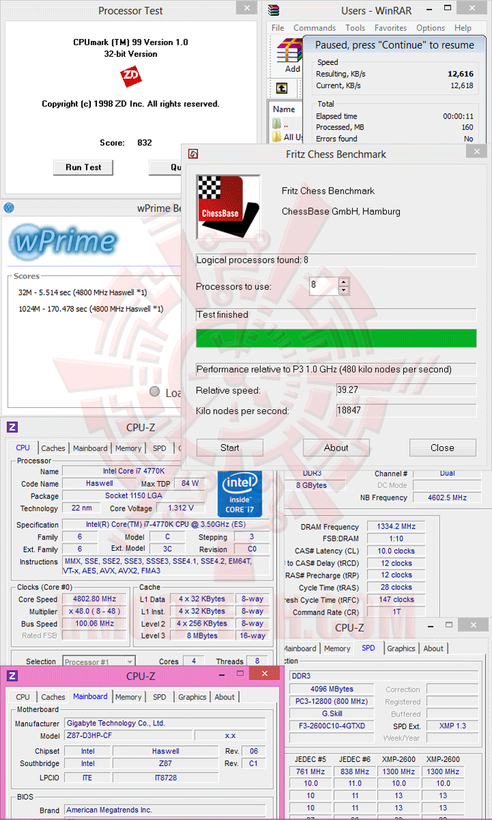Switch to SPD tab in upper CPU-Z window

pos(160,448)
